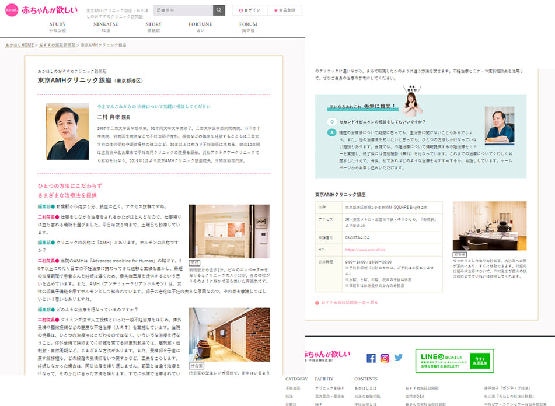
Task: Click the phone number 03-3573-4124
Action: (x=357, y=237)
